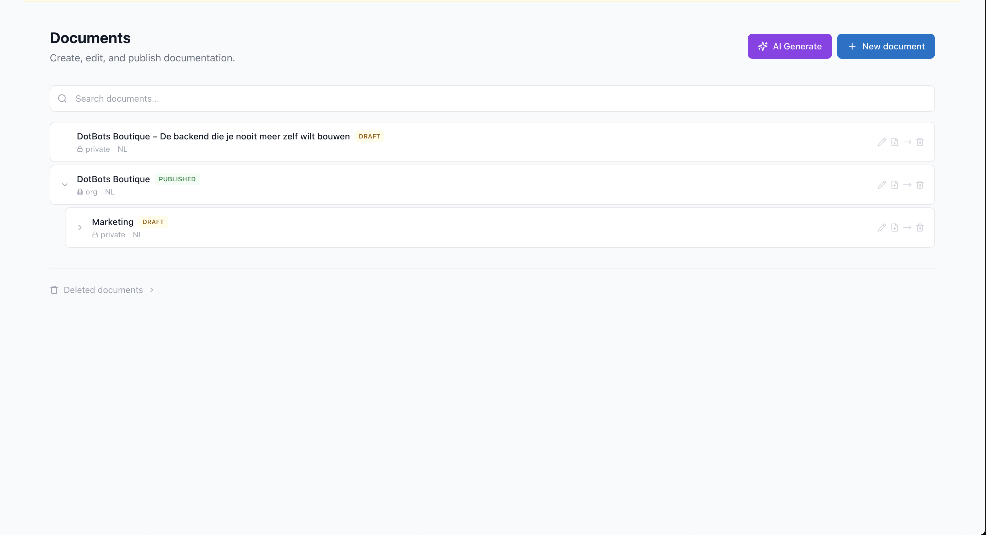Open the Marketing document title
The image size is (986, 535).
coord(112,222)
